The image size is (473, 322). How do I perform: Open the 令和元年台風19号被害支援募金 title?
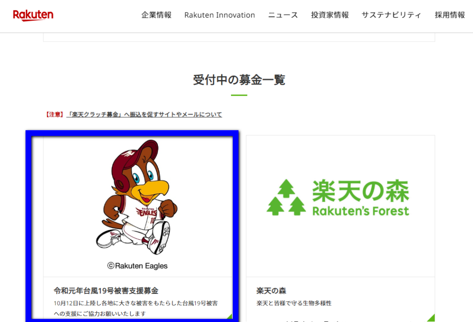coord(106,291)
